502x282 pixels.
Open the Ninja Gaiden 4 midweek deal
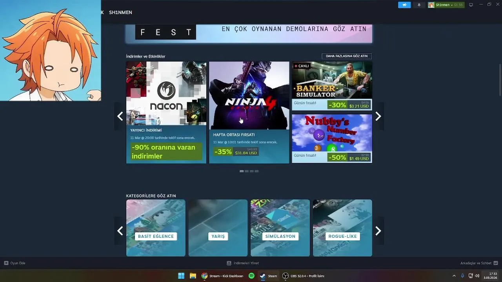(x=249, y=112)
